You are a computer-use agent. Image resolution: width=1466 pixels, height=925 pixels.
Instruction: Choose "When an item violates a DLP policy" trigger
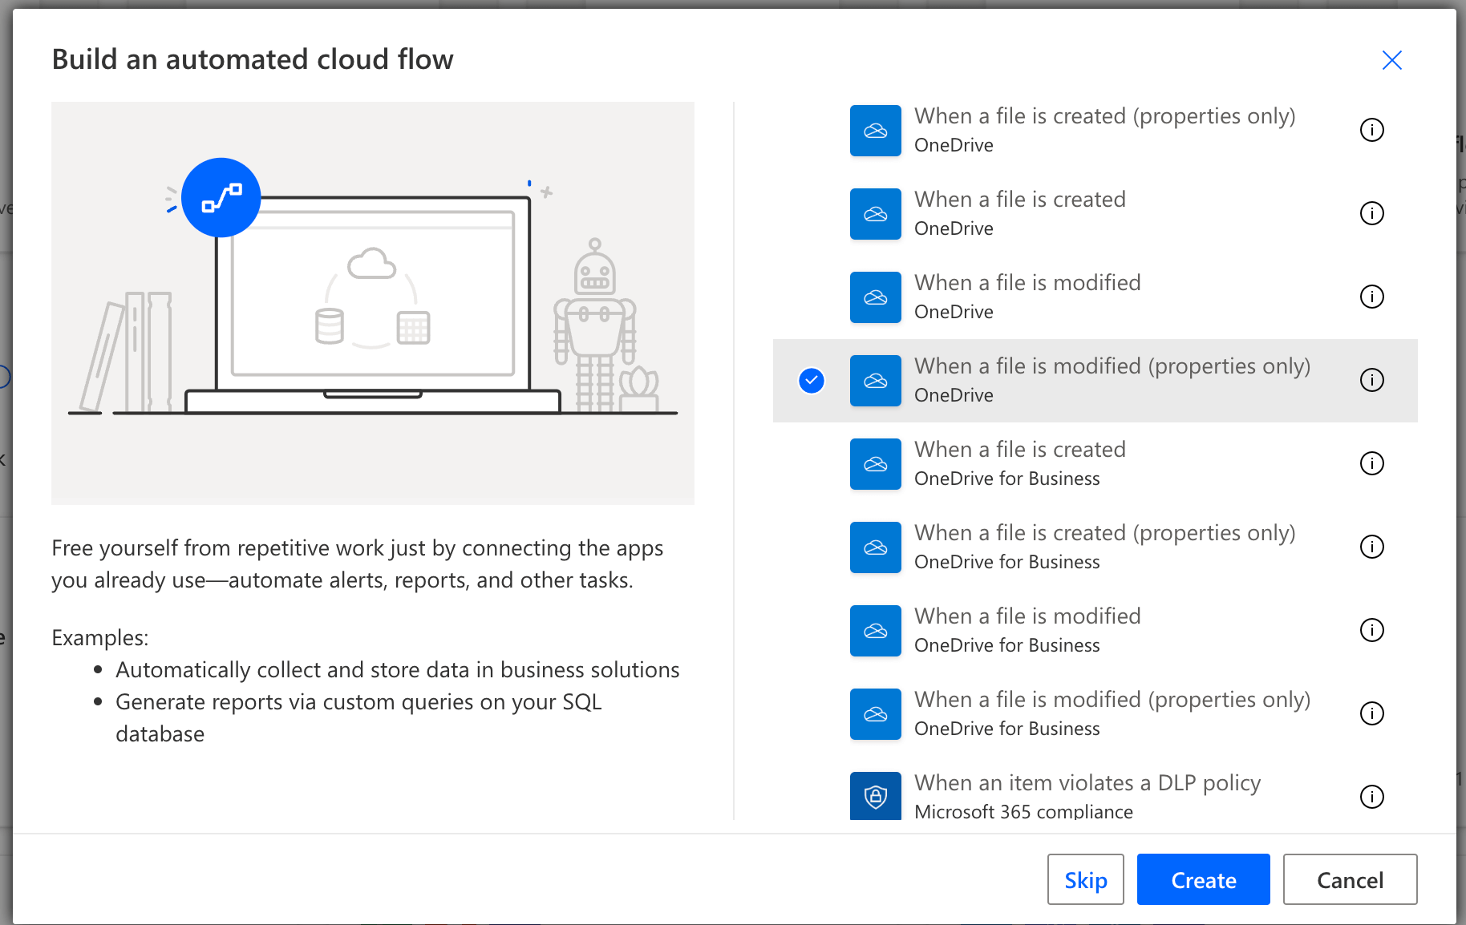pyautogui.click(x=1087, y=783)
